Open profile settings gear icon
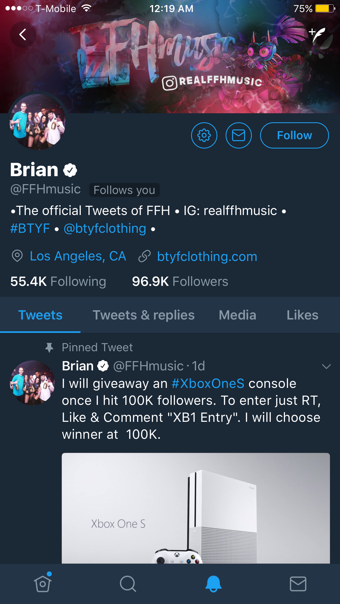Screen dimensions: 340x604 [204, 135]
